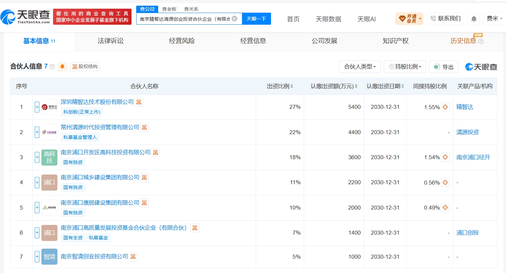The width and height of the screenshot is (506, 273).
Task: Switch to 基本信息 tab
Action: [39, 41]
